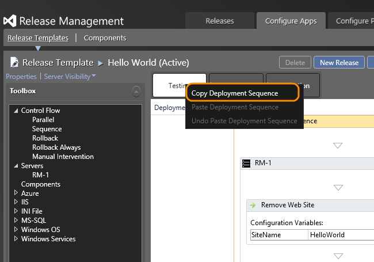Choose Copy Deployment Sequence menu item
Viewport: 374px width, 262px height.
click(x=242, y=93)
